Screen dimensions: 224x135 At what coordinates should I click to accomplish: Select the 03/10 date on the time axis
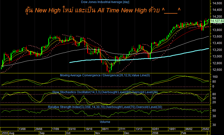[72, 129]
